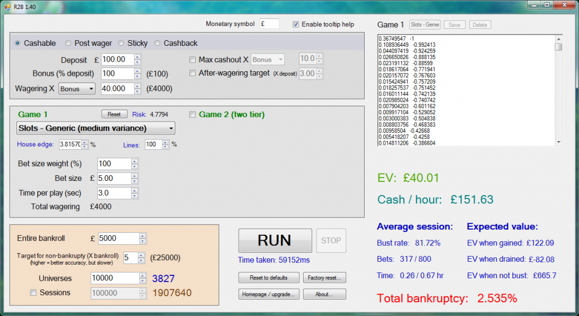Click the House edge spinner arrows
The width and height of the screenshot is (579, 316).
tap(85, 144)
